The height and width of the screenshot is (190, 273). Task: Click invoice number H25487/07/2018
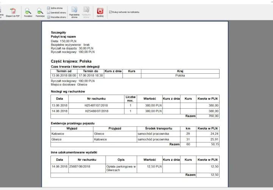coord(96,106)
